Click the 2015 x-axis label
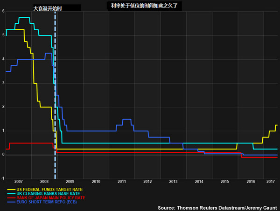 [224, 182]
